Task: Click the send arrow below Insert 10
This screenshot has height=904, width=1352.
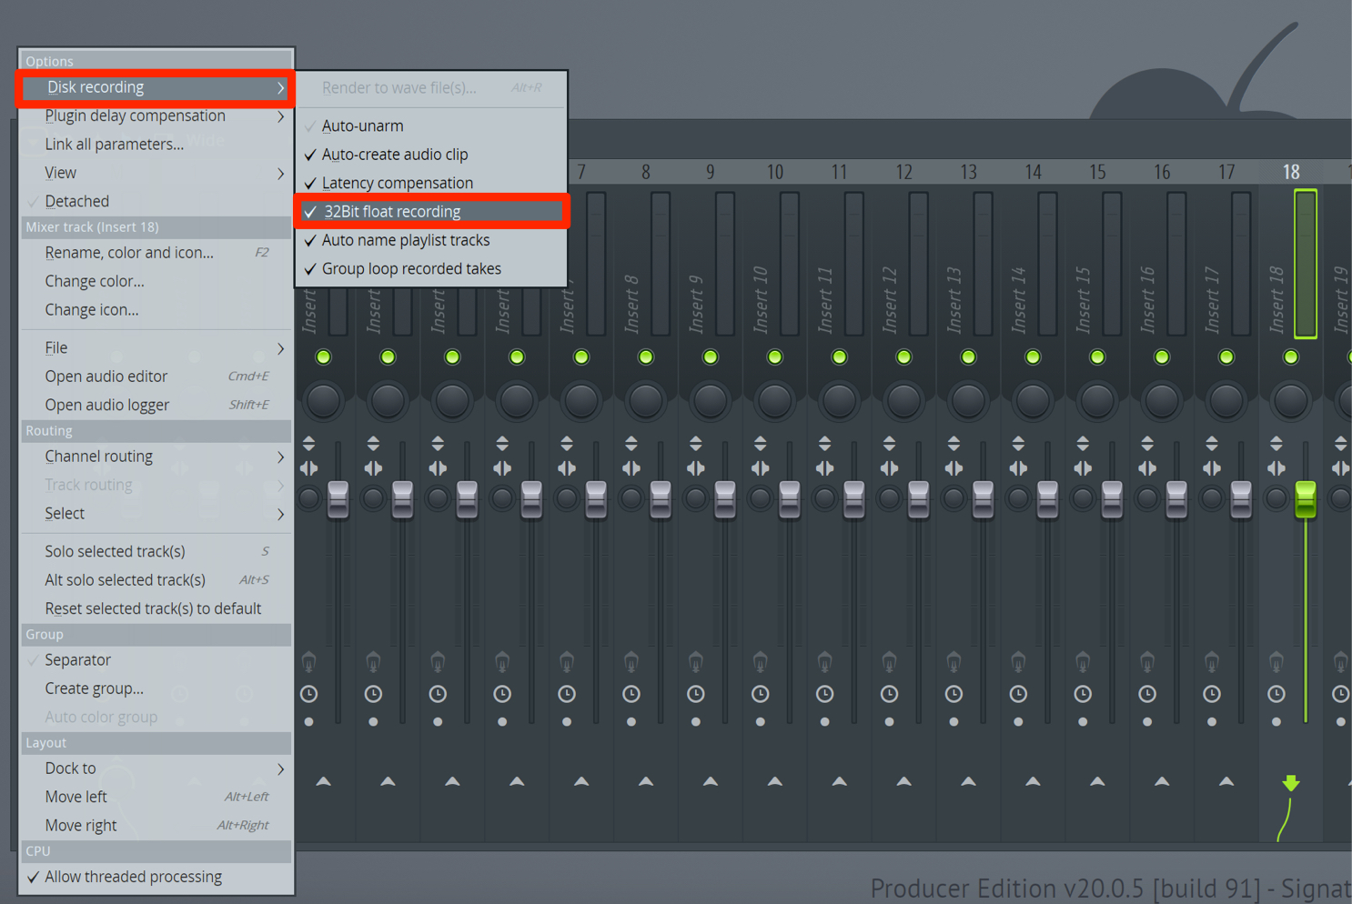Action: tap(775, 781)
